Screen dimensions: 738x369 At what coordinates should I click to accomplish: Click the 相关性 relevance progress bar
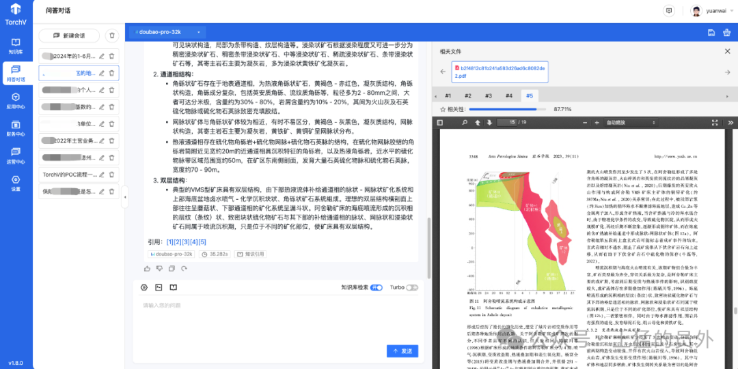(507, 109)
